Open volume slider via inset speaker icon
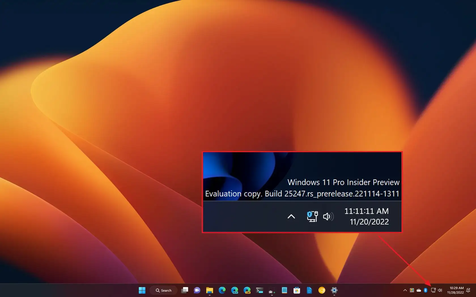 coord(328,216)
